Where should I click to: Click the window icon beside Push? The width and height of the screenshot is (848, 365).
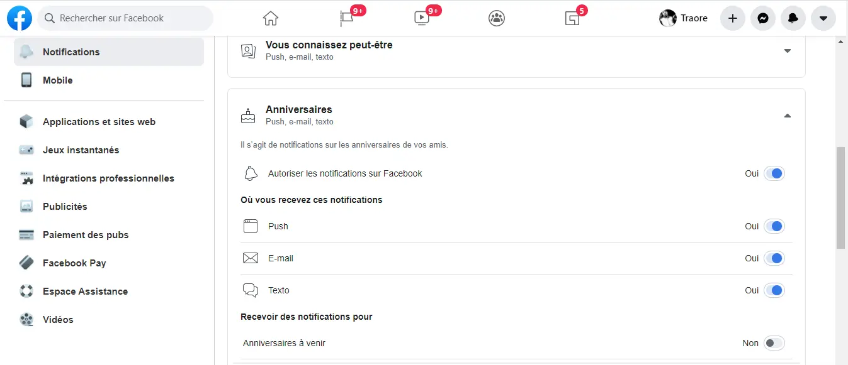point(251,226)
